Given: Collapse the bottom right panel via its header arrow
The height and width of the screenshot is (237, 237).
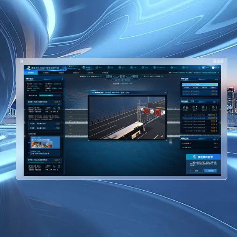Looking at the screenshot, I should pos(218,139).
